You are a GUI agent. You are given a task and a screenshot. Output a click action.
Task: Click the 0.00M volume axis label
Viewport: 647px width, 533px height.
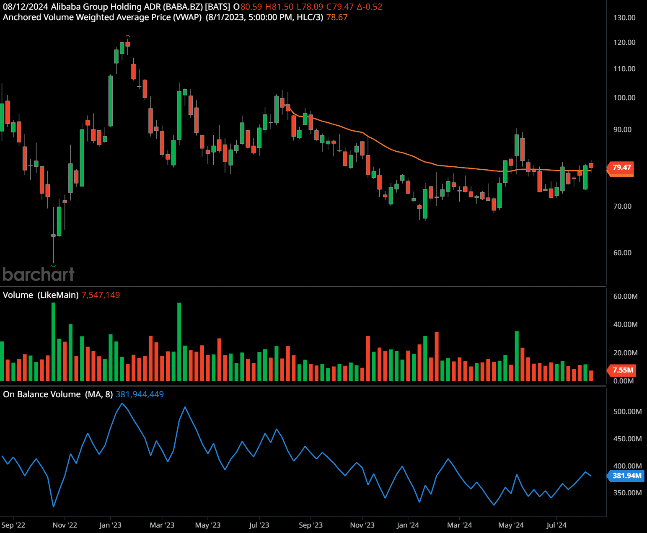pyautogui.click(x=624, y=381)
